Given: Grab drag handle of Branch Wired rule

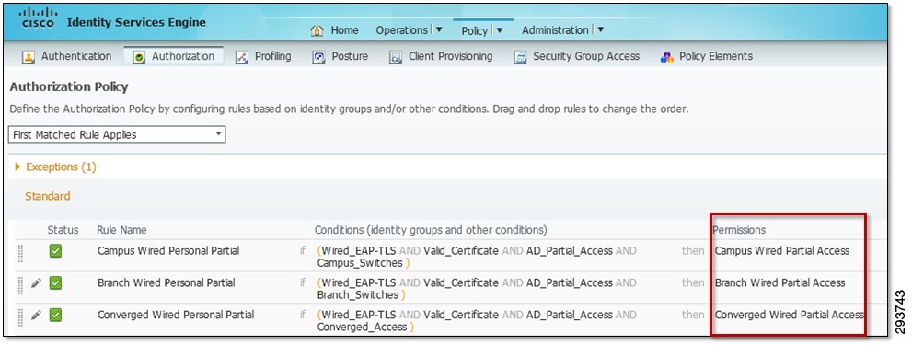Looking at the screenshot, I should pyautogui.click(x=20, y=285).
